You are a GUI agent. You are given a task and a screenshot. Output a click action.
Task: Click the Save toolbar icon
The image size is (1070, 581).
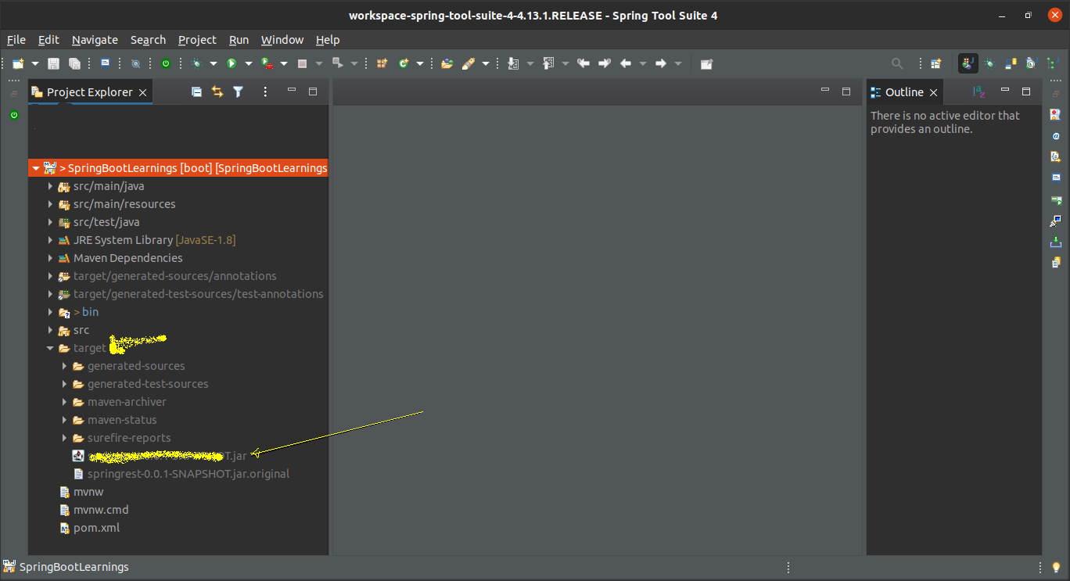[54, 63]
